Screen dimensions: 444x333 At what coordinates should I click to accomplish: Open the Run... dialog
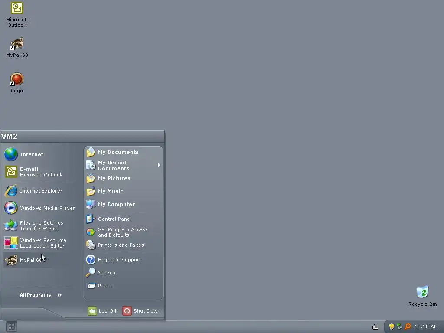click(x=123, y=286)
